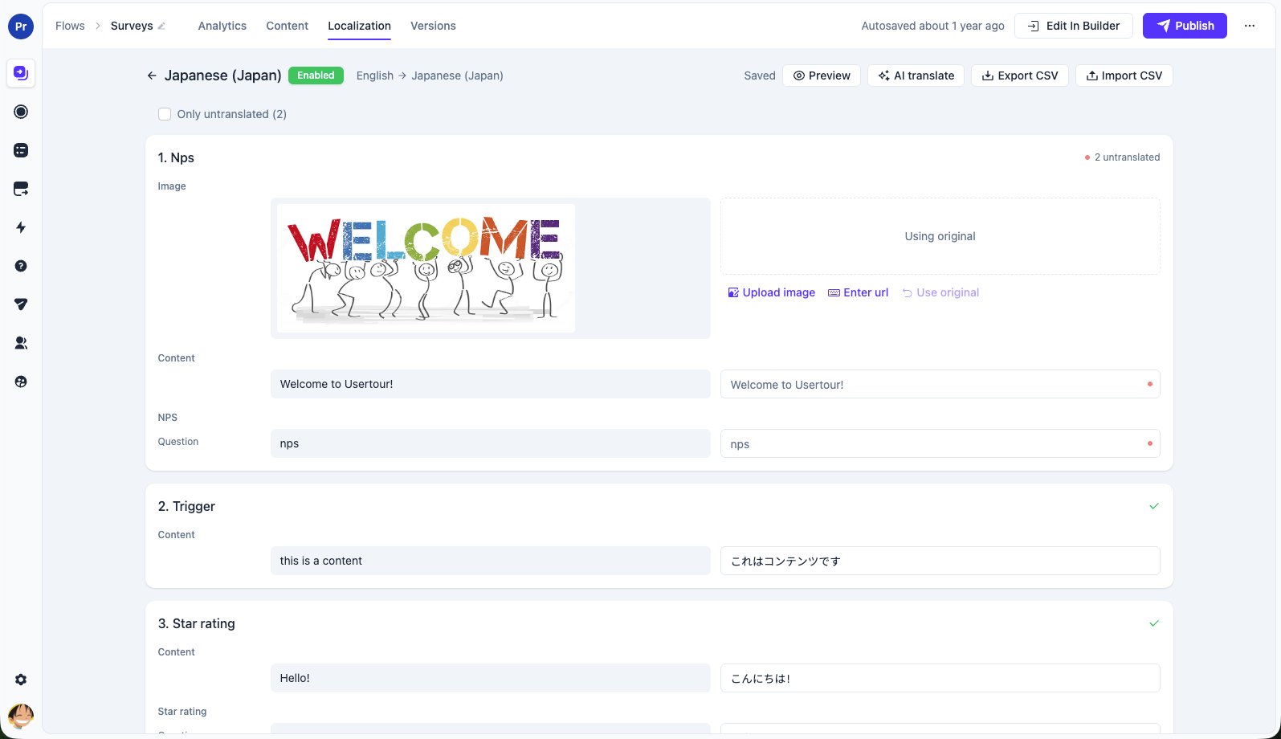The height and width of the screenshot is (739, 1281).
Task: Click the green Enabled badge
Action: click(316, 76)
